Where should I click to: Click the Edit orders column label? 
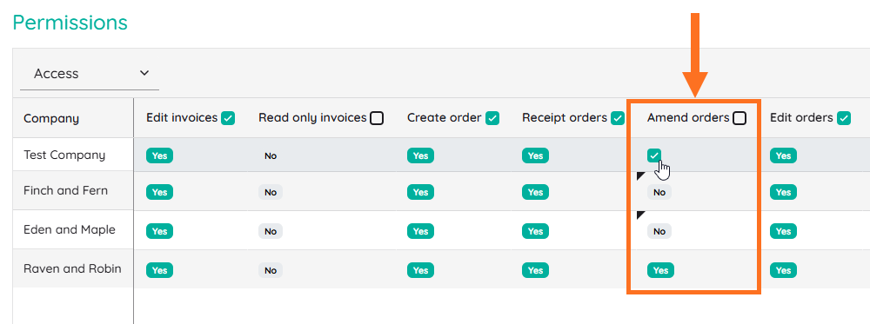coord(801,117)
